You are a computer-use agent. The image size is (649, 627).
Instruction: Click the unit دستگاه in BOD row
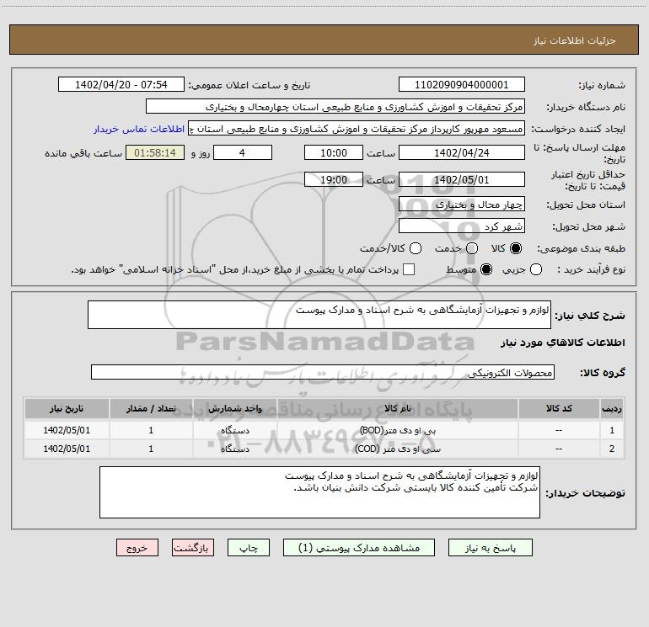[x=234, y=430]
